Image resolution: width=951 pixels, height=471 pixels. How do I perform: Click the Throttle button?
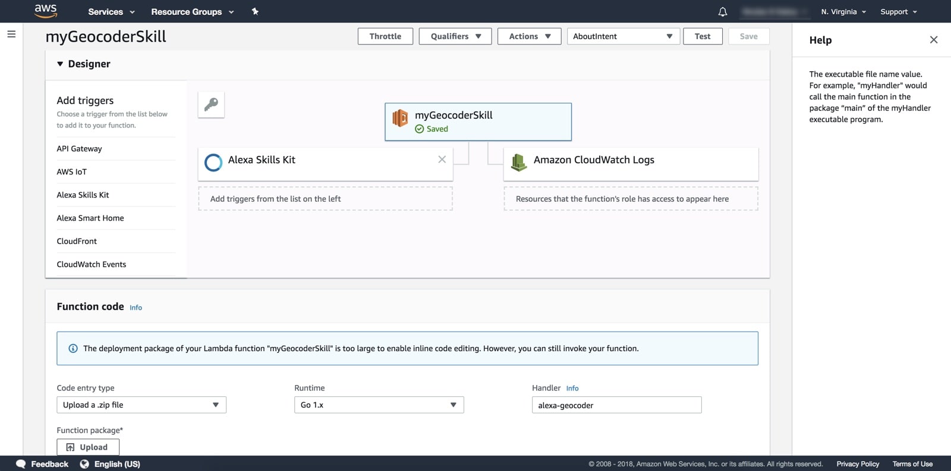385,36
